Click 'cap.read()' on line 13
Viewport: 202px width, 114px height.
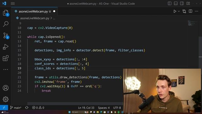(x=67, y=41)
